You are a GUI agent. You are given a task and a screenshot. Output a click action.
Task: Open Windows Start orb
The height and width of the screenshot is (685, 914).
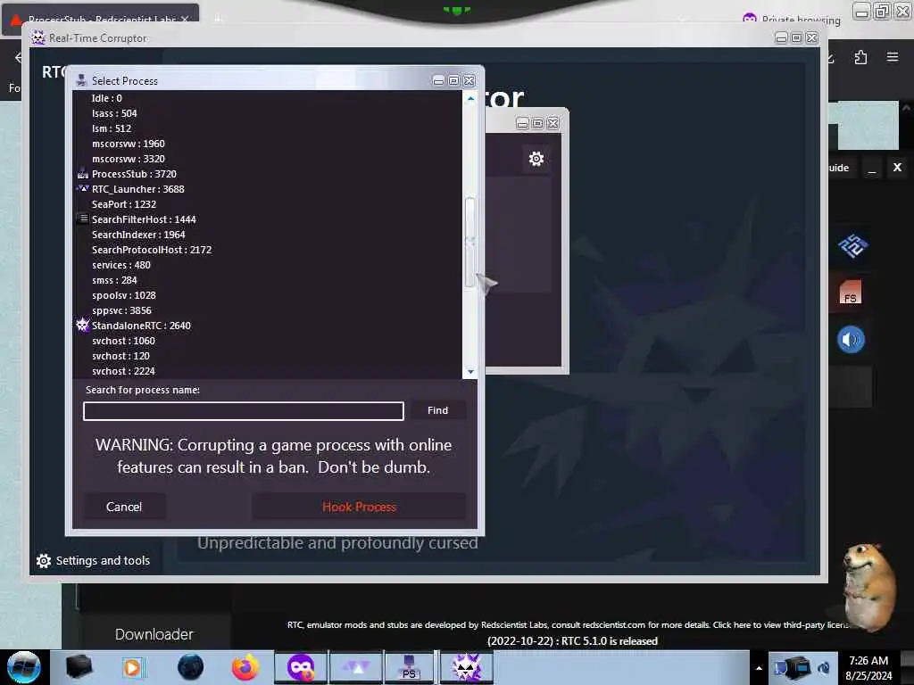coord(23,667)
